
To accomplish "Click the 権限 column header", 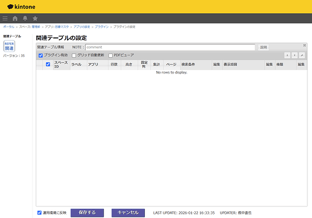I will pos(285,64).
